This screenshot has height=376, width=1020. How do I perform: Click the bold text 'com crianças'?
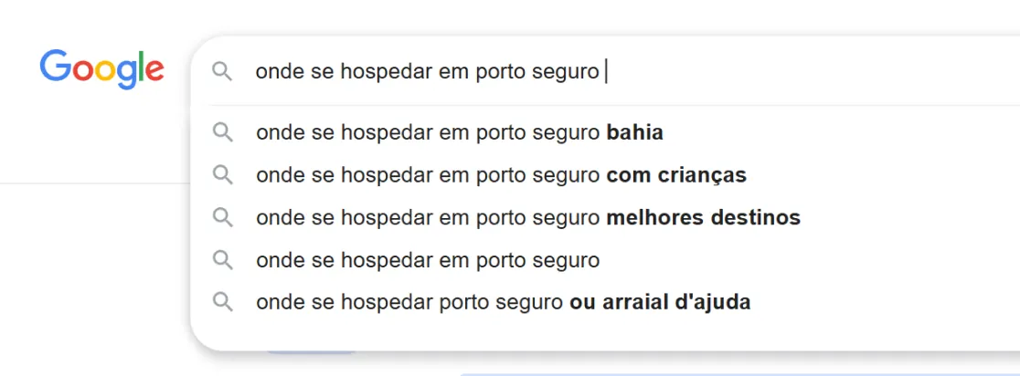click(x=675, y=175)
